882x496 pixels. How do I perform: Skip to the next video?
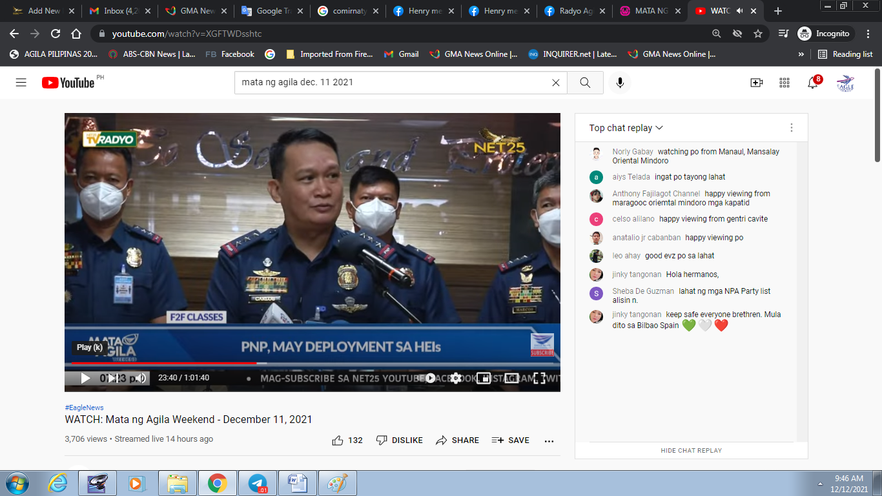tap(112, 378)
